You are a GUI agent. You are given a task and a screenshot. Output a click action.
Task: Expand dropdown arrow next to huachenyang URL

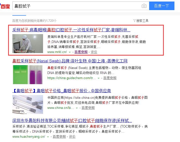pos(48,137)
